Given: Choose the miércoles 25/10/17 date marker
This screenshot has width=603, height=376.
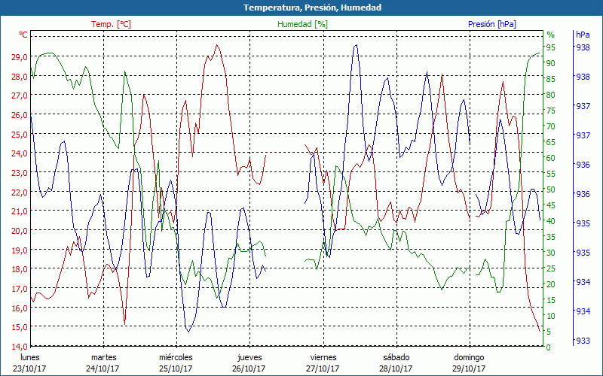Looking at the screenshot, I should [x=176, y=362].
